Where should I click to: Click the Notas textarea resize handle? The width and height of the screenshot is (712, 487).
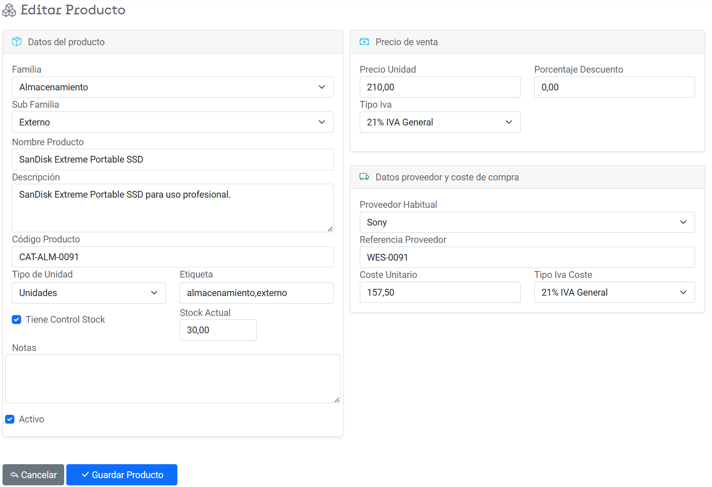pos(337,400)
